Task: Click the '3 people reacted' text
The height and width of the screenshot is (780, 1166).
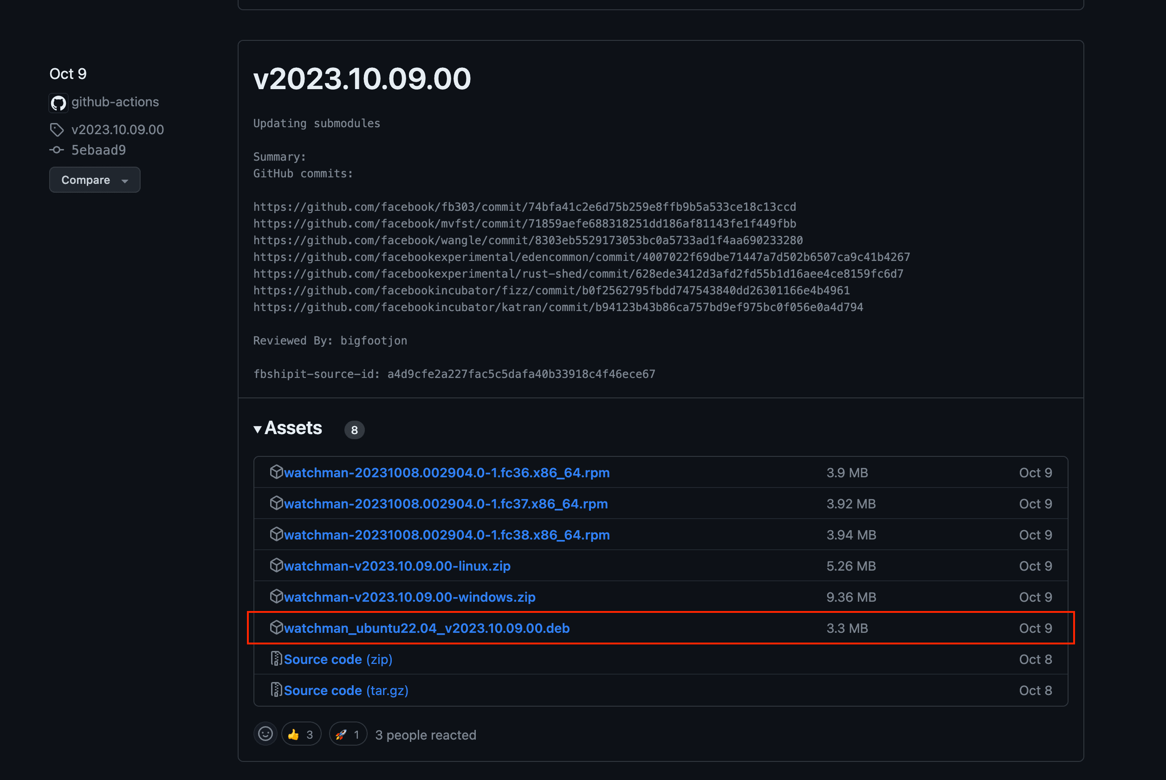Action: [x=426, y=734]
